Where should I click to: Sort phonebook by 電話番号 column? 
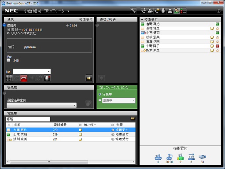pos(60,125)
